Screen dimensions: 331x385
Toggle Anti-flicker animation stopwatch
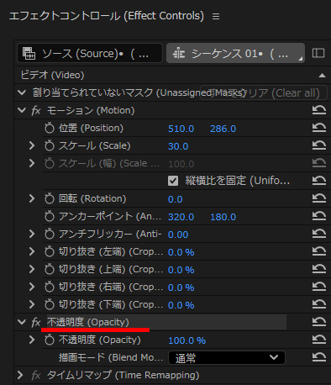(50, 234)
